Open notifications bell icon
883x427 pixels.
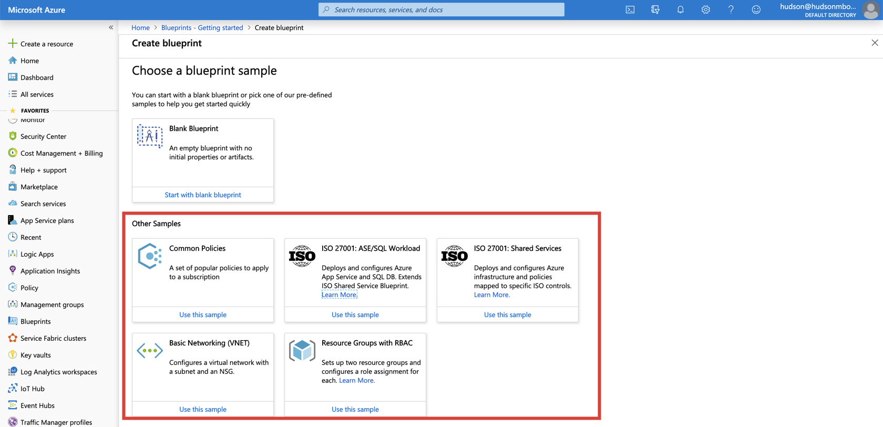click(x=680, y=9)
